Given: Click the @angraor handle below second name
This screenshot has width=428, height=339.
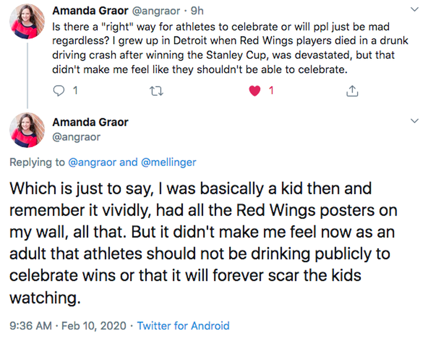Looking at the screenshot, I should (x=76, y=136).
